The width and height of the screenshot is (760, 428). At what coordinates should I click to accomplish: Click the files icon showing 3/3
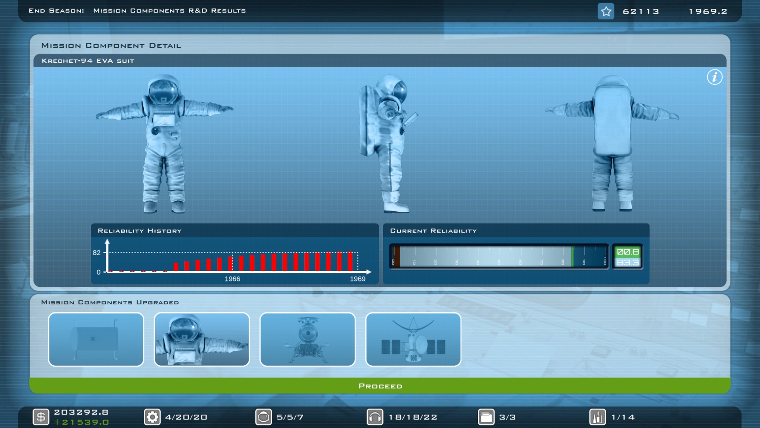tap(486, 417)
